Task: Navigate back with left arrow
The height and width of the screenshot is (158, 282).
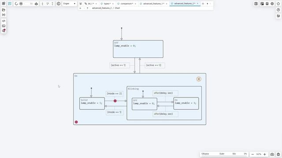Action: (80, 8)
